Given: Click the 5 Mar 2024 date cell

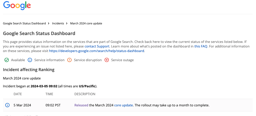Looking at the screenshot, I should (x=22, y=105).
